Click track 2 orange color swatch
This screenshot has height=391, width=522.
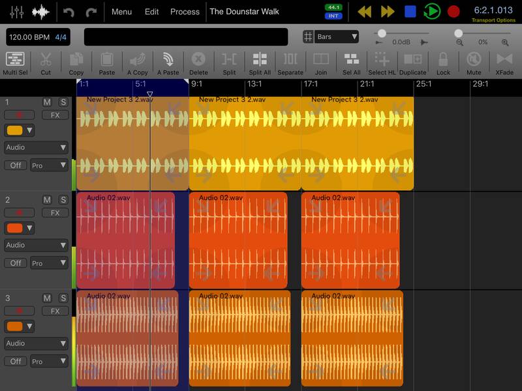pos(15,228)
